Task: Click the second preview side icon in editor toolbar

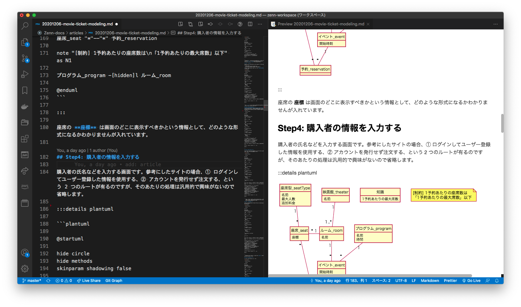Action: (x=200, y=24)
